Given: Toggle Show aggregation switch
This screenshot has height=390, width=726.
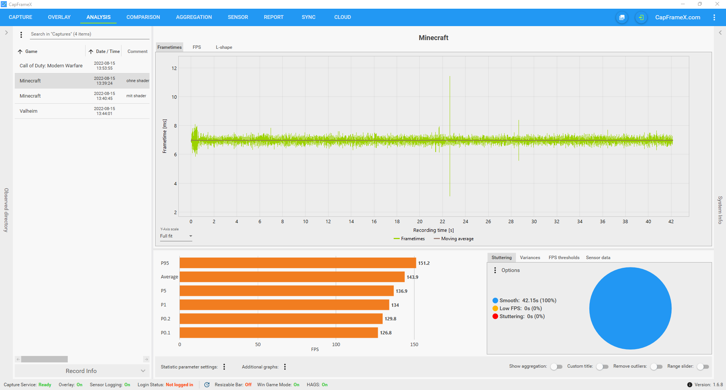Looking at the screenshot, I should click(x=556, y=367).
